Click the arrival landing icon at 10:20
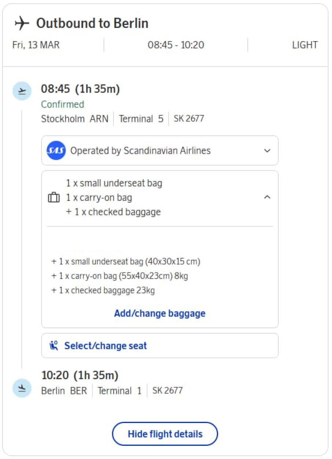Image resolution: width=332 pixels, height=459 pixels. click(x=22, y=388)
